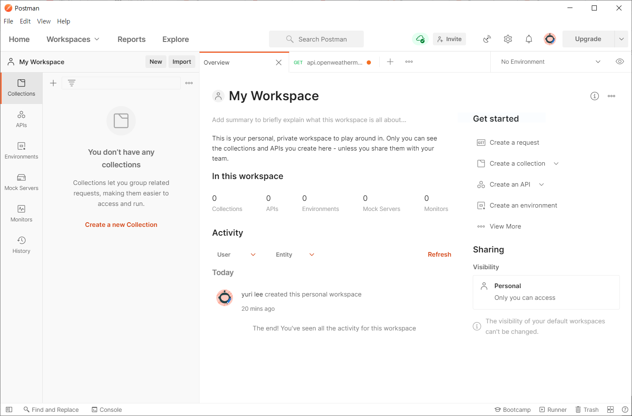Open the APIs sidebar section
Image resolution: width=632 pixels, height=416 pixels.
coord(21,119)
